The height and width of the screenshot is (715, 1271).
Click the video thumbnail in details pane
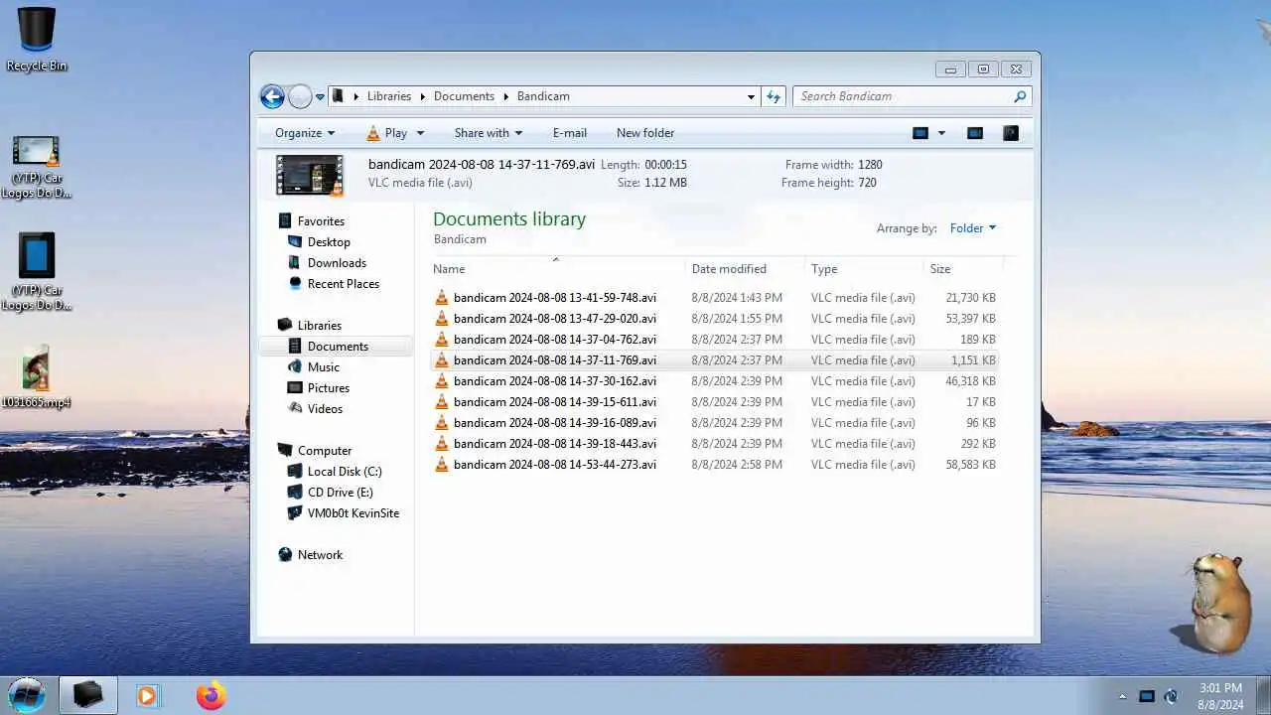tap(310, 175)
